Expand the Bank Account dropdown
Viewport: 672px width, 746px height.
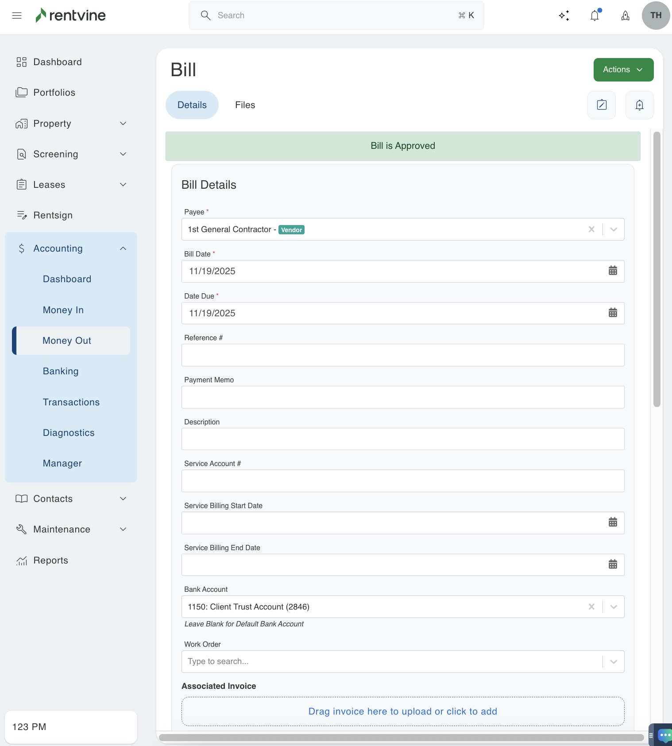[x=614, y=607]
